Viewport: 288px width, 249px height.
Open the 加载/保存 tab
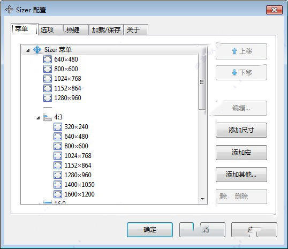(x=106, y=29)
